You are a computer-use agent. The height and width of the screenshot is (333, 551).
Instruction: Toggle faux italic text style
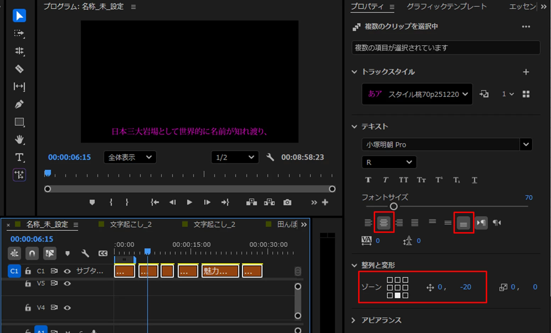[x=385, y=180]
